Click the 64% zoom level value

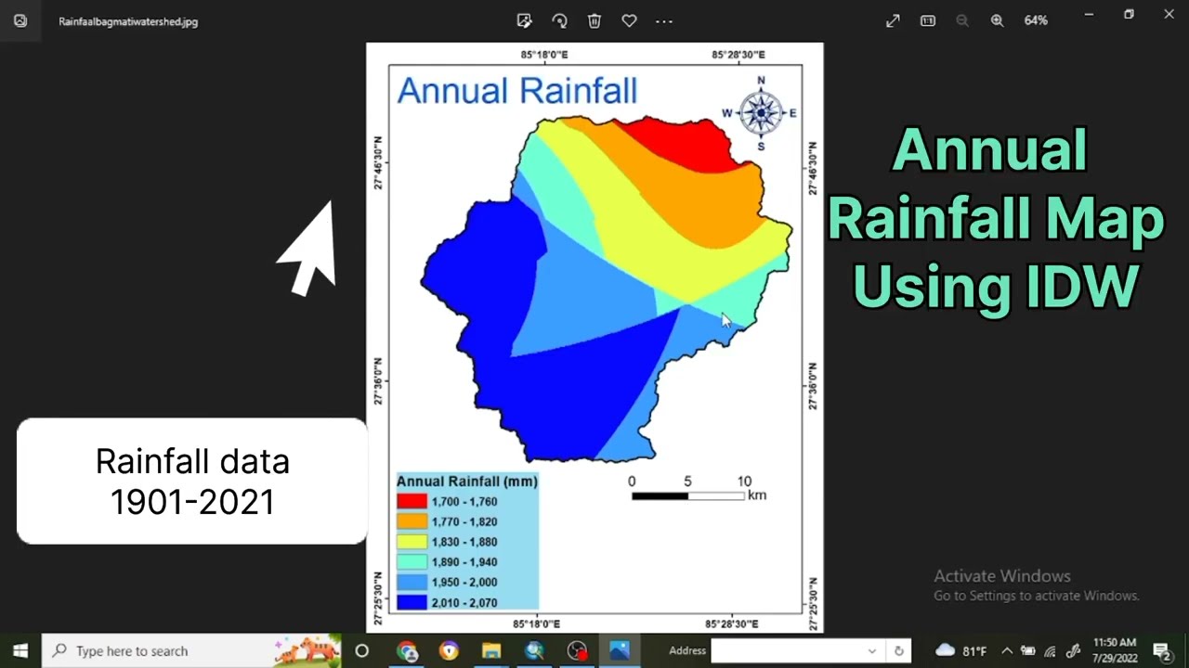tap(1036, 20)
